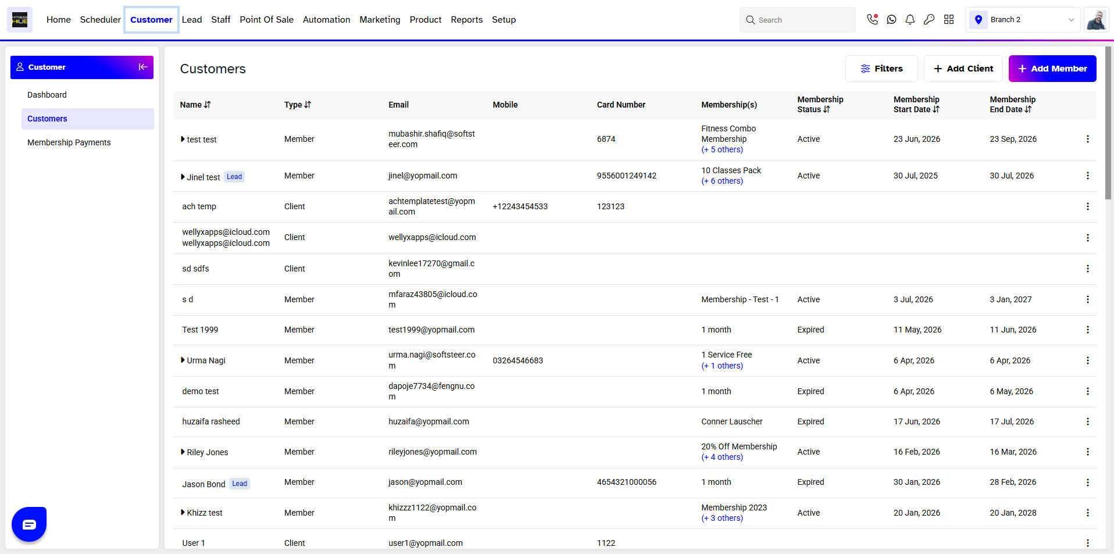Open the Branch 2 dropdown

click(x=1023, y=20)
